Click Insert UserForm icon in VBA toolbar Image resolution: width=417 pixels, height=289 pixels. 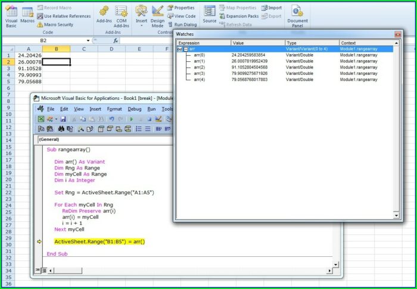[x=49, y=119]
